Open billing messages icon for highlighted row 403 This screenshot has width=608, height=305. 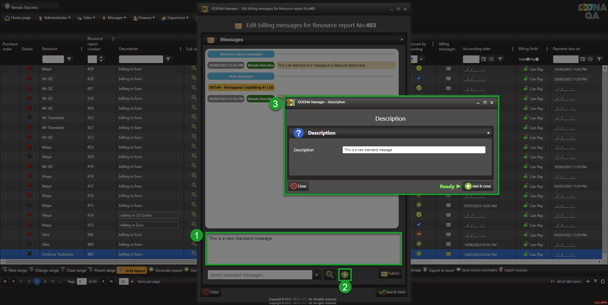tap(448, 254)
